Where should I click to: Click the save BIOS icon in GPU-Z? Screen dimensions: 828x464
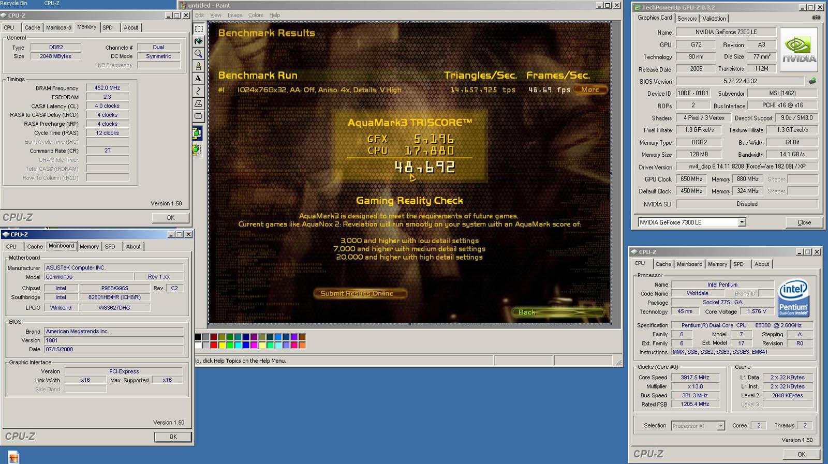pyautogui.click(x=812, y=81)
